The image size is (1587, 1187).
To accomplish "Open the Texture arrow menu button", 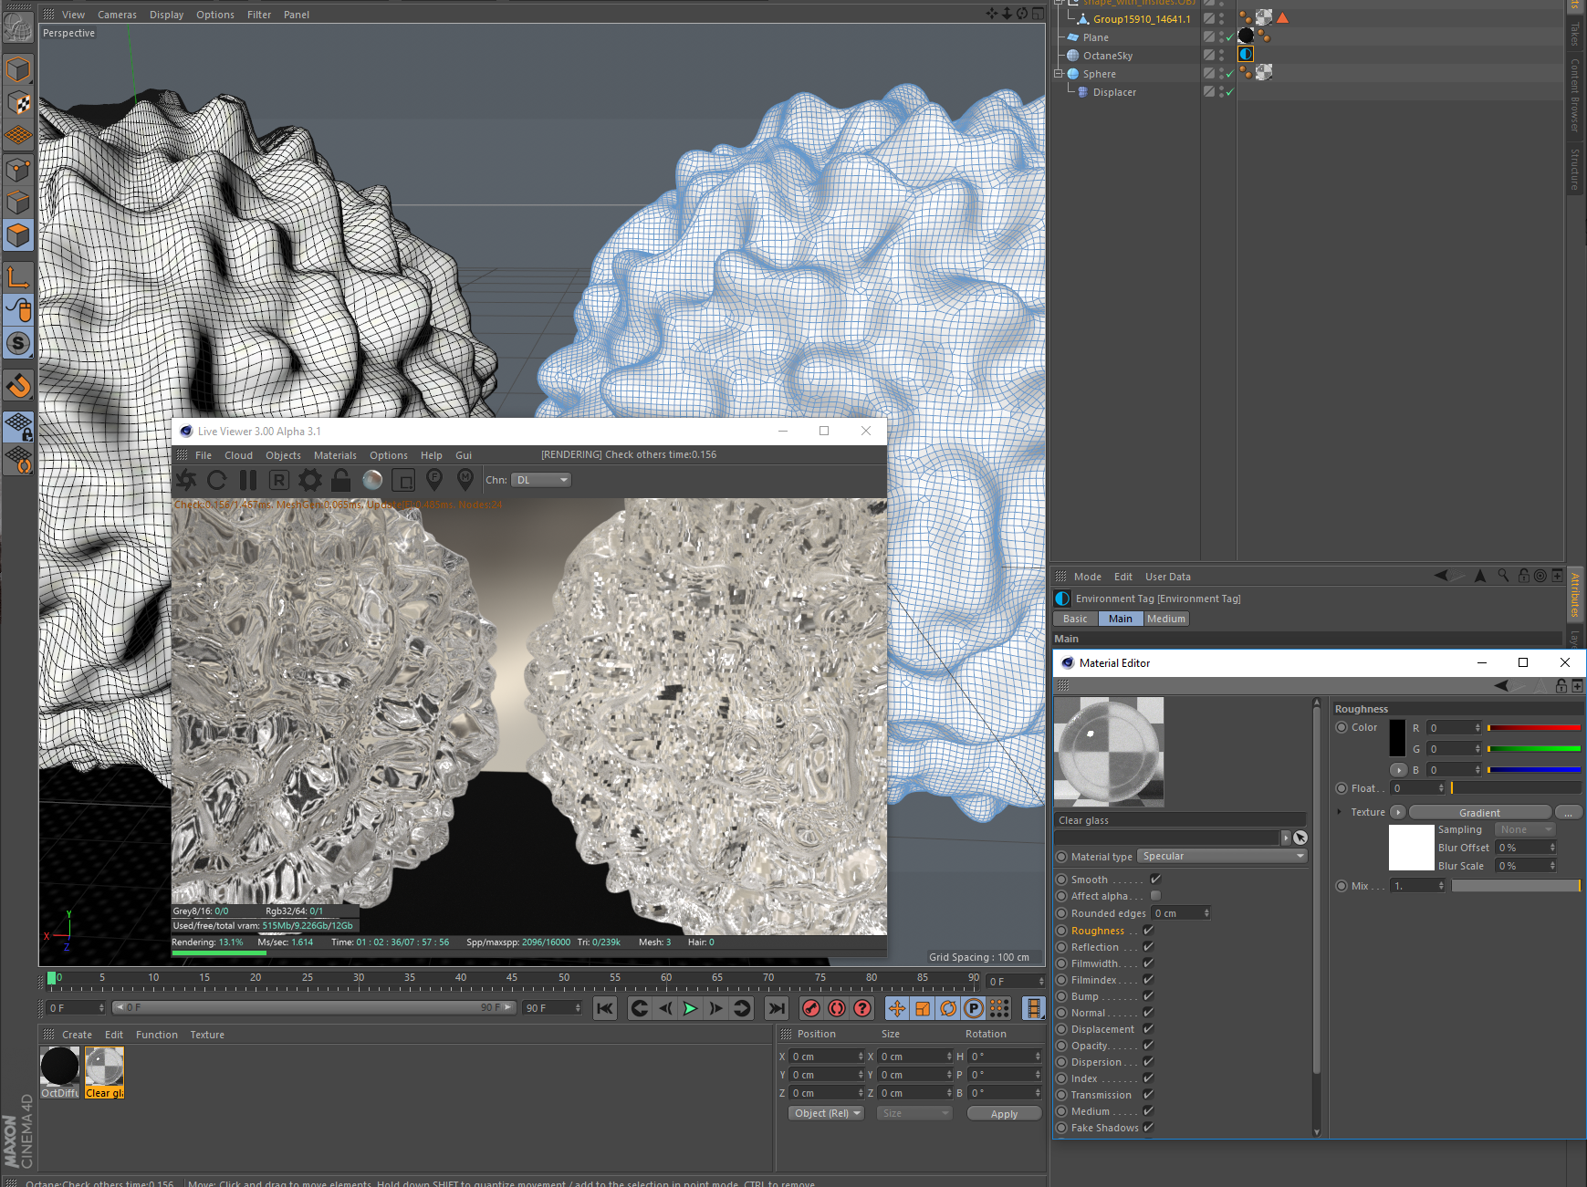I will click(x=1397, y=812).
